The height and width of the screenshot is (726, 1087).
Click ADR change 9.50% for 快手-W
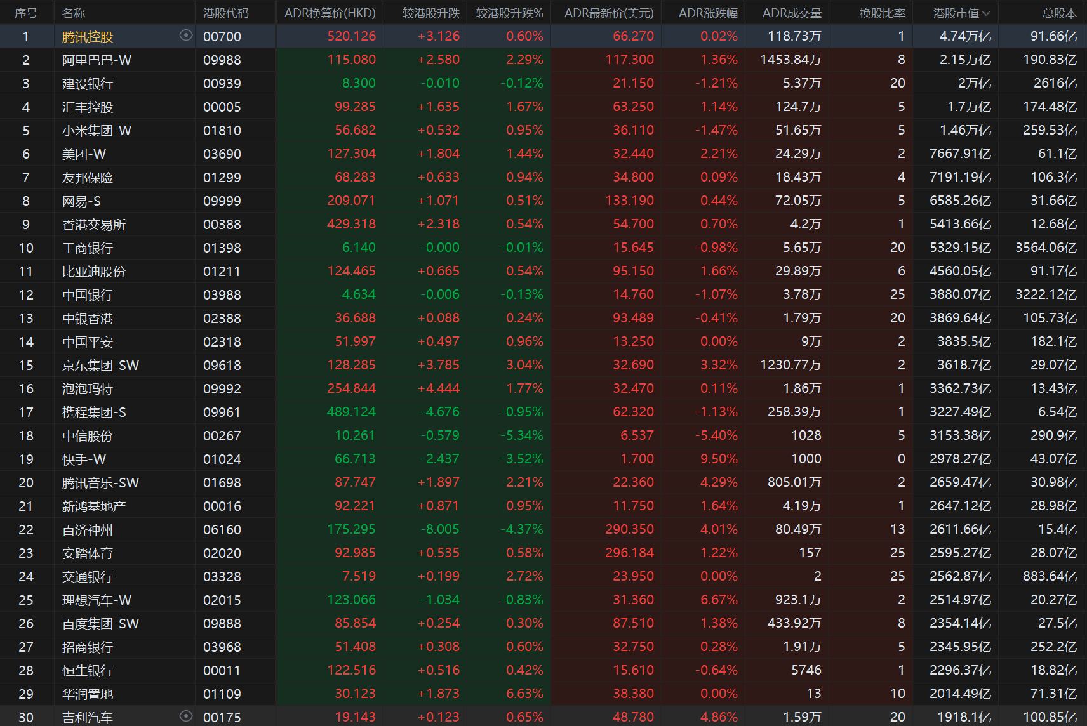719,459
